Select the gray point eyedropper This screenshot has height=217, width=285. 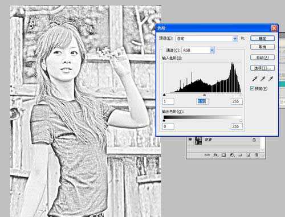pyautogui.click(x=263, y=79)
